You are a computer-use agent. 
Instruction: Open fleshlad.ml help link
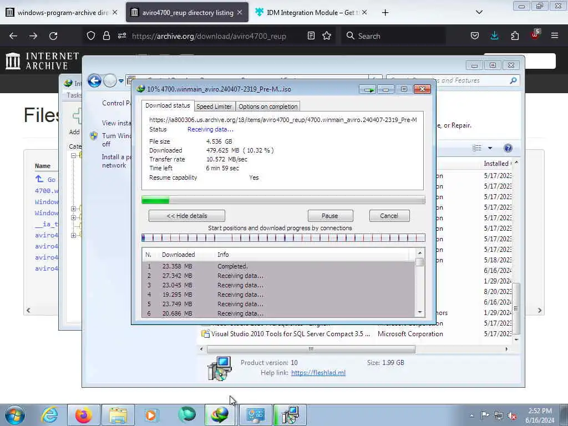pyautogui.click(x=318, y=373)
